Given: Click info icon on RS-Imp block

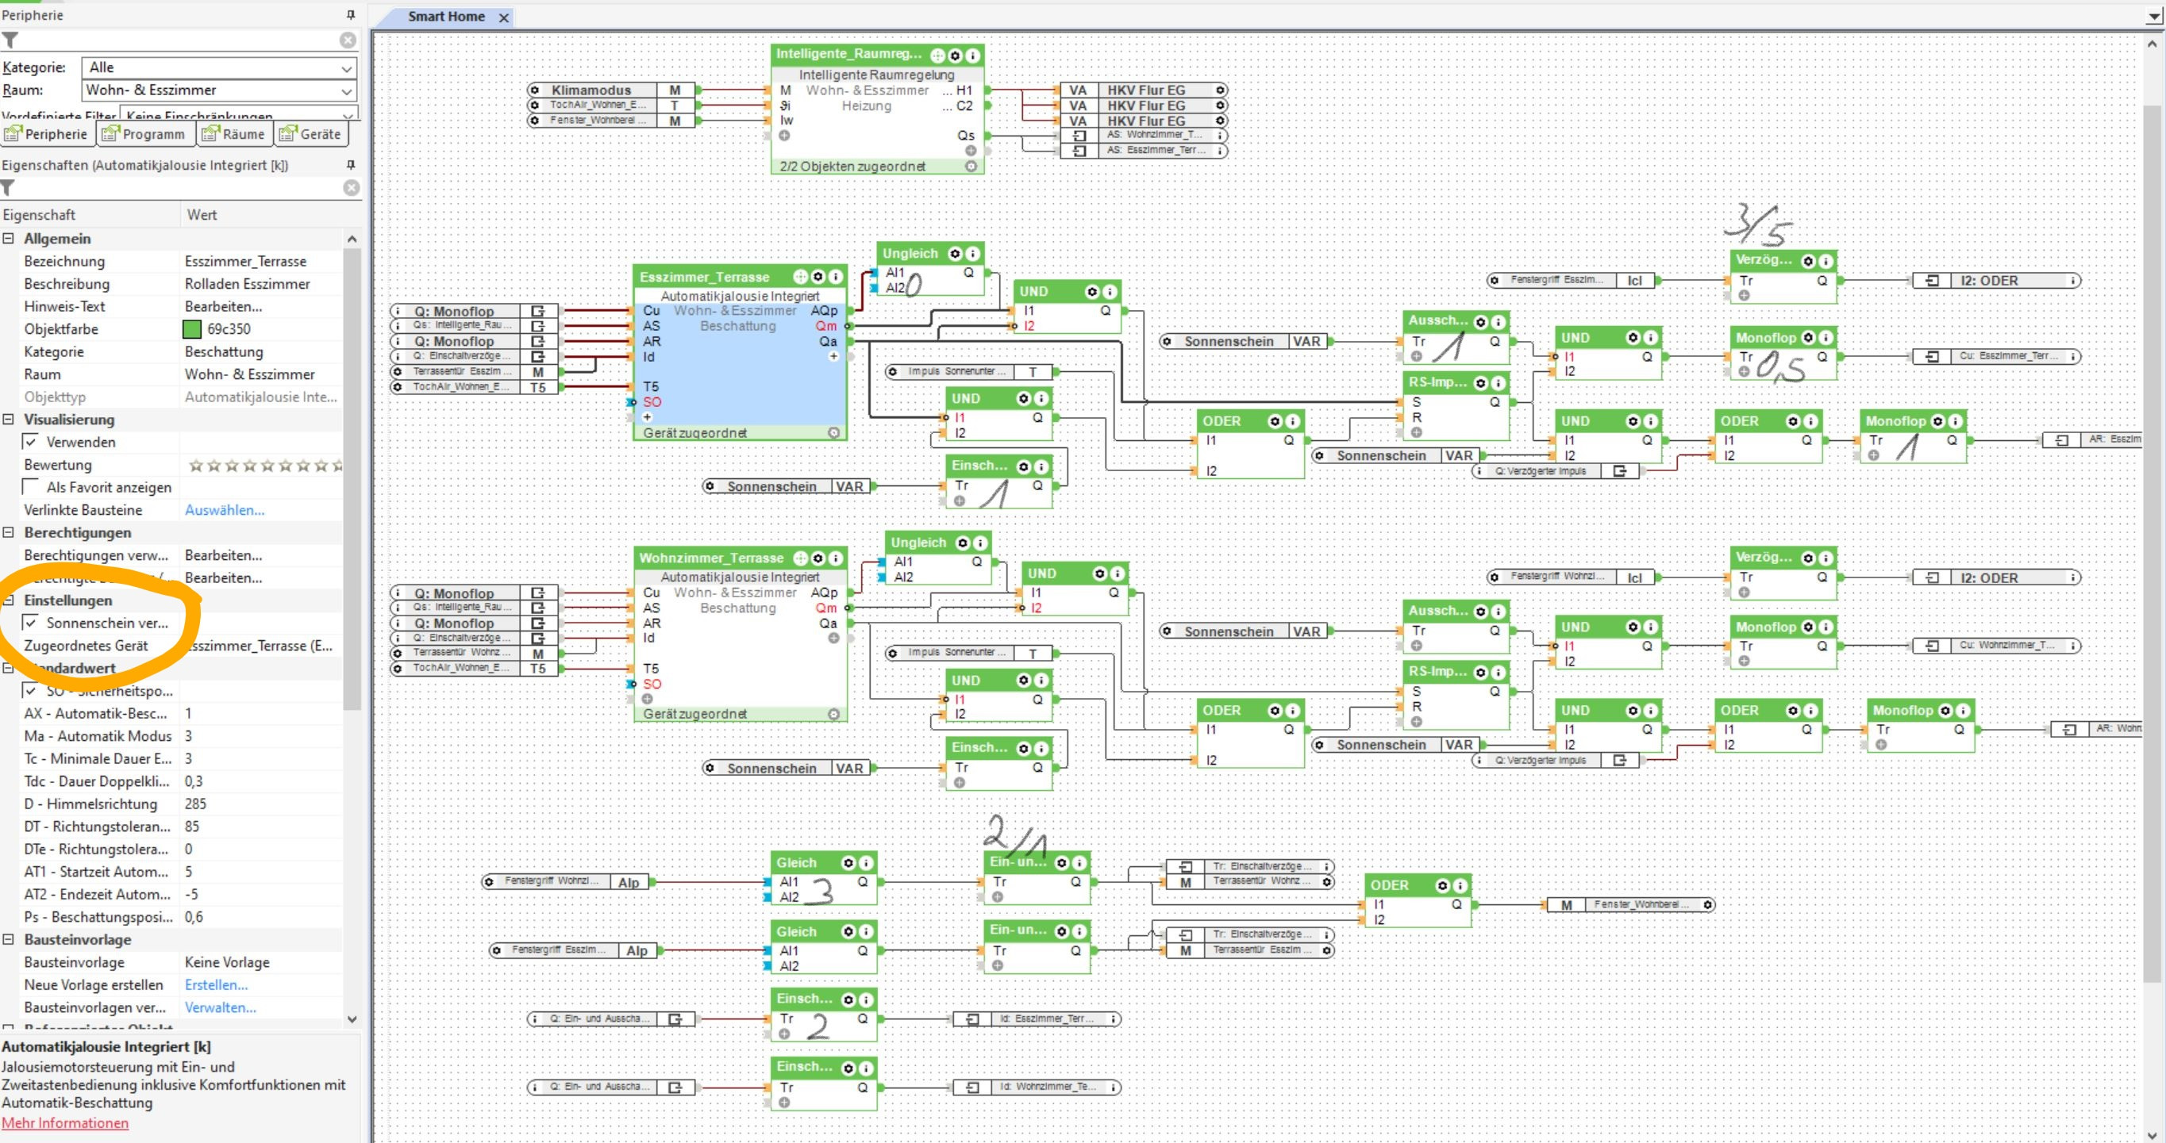Looking at the screenshot, I should pyautogui.click(x=1499, y=383).
